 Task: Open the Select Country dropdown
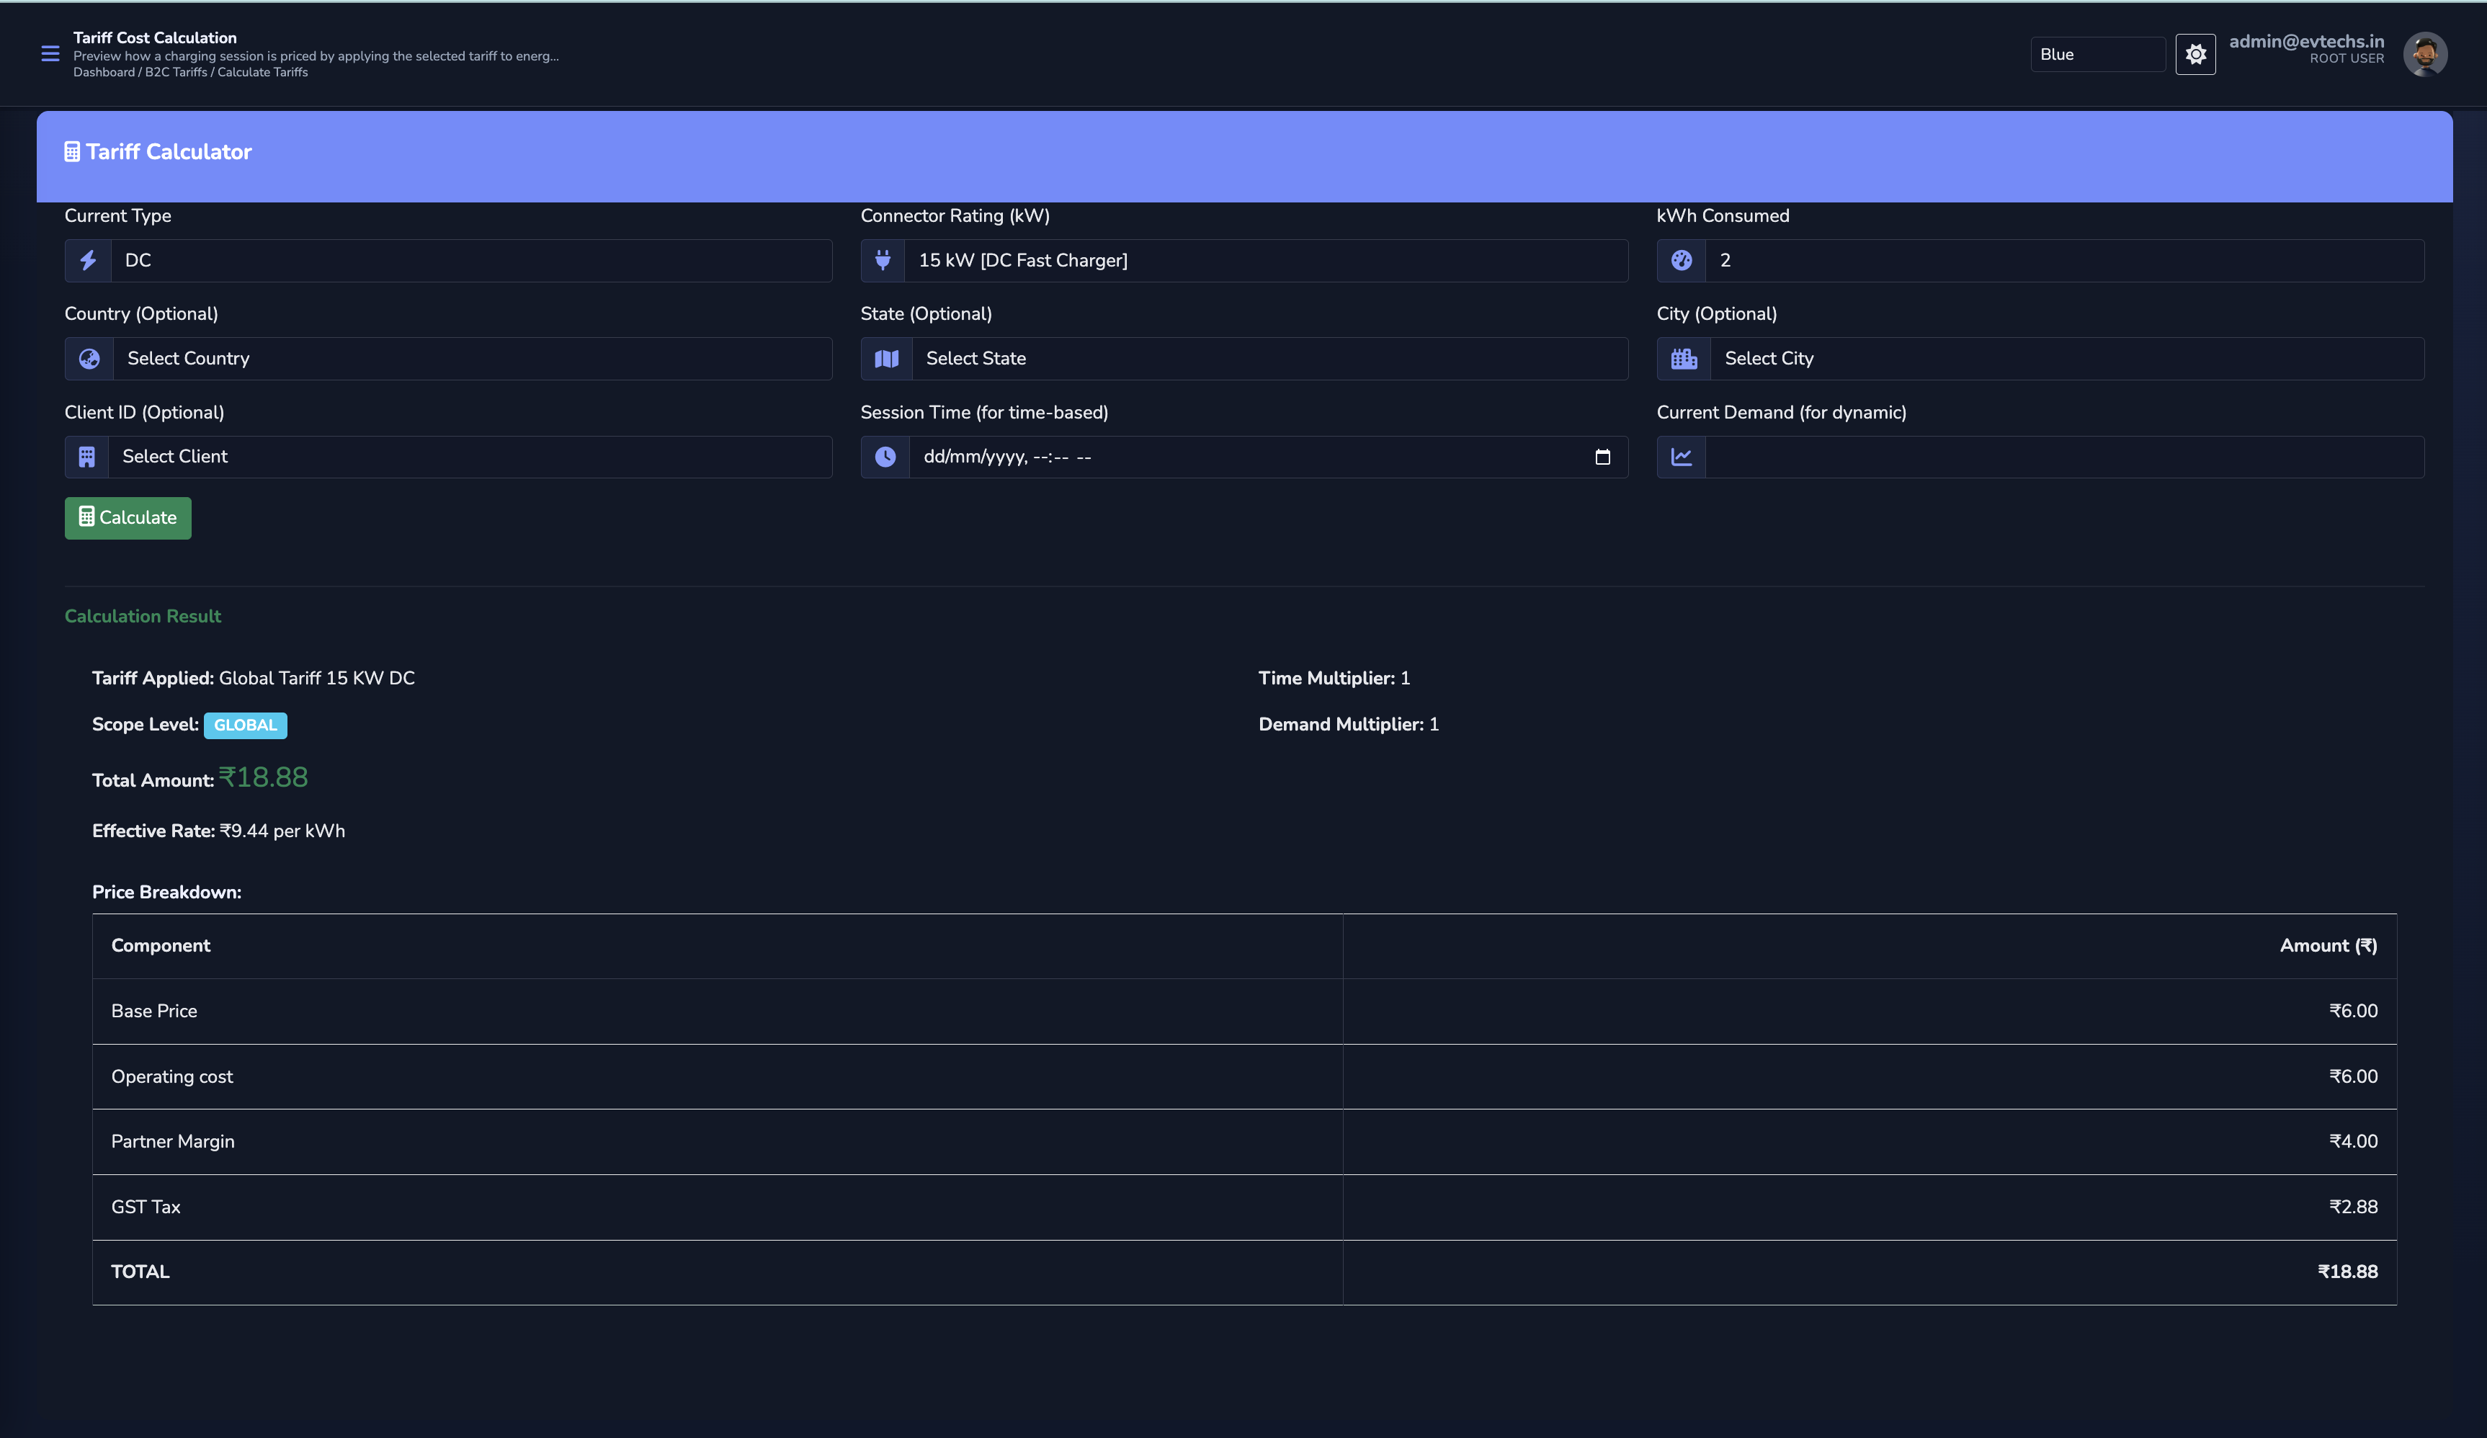[474, 358]
